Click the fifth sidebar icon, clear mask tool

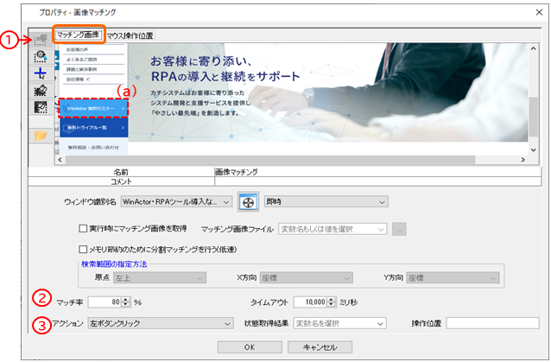(41, 107)
